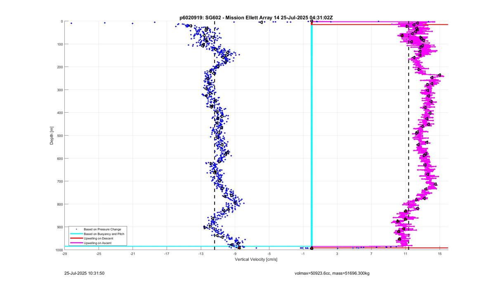Click depth tick label '400'
Viewport: 495px width, 281px height.
pos(60,113)
